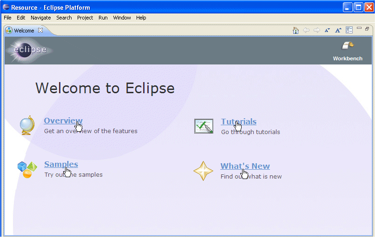Open the What's New link
Viewport: 375px width, 237px height.
pos(245,166)
